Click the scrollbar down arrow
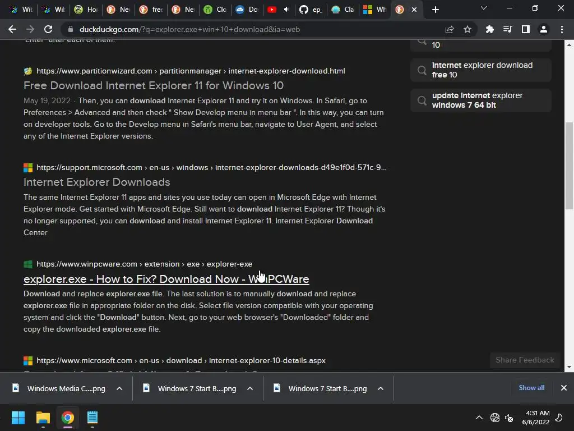This screenshot has height=431, width=574. coord(569,367)
